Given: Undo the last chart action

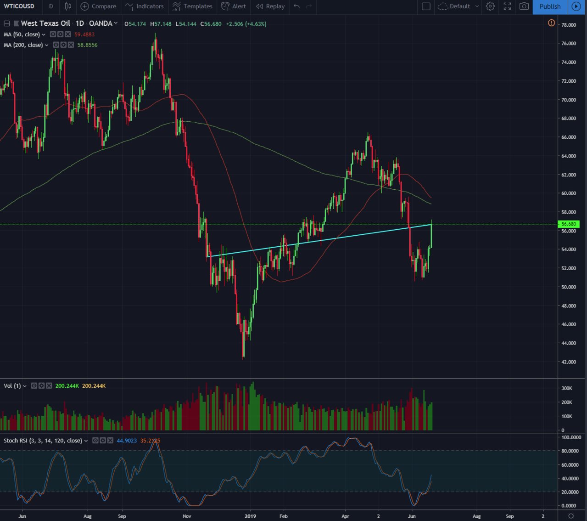Looking at the screenshot, I should [296, 6].
